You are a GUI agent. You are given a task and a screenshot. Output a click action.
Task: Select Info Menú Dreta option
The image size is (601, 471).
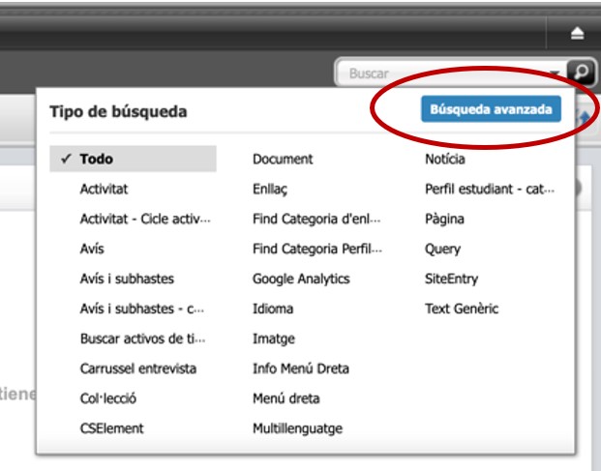click(x=301, y=368)
